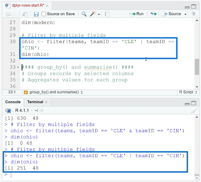Click line number 28 in gutter

pyautogui.click(x=13, y=29)
